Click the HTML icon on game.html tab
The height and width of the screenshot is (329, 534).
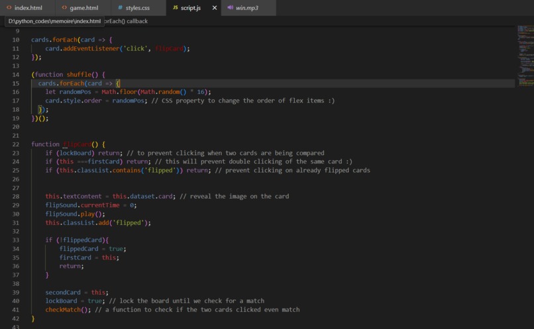pyautogui.click(x=64, y=7)
